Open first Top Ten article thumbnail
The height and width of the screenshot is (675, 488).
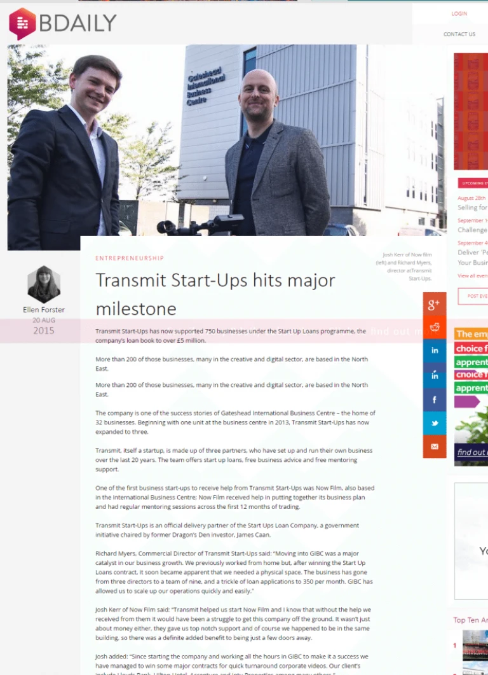point(475,645)
